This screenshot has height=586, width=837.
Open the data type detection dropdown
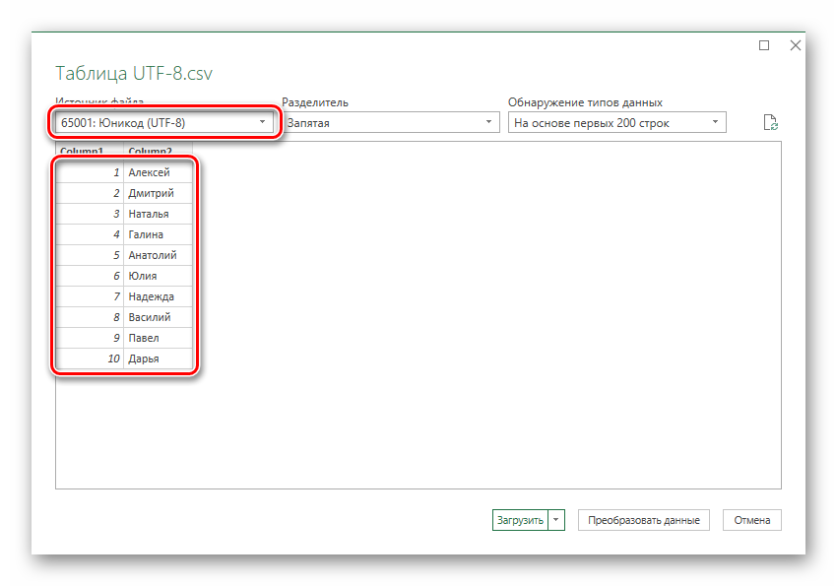coord(616,122)
